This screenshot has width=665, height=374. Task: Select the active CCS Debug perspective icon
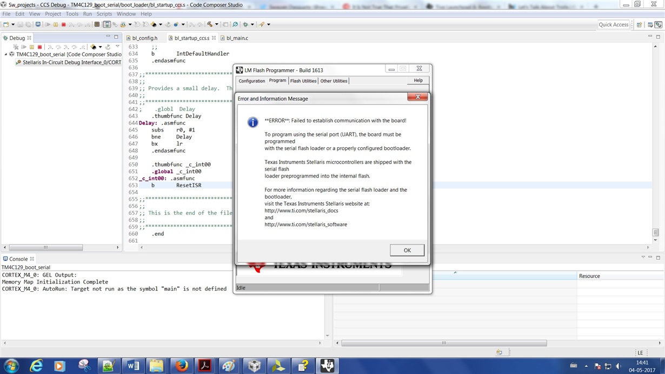[658, 24]
